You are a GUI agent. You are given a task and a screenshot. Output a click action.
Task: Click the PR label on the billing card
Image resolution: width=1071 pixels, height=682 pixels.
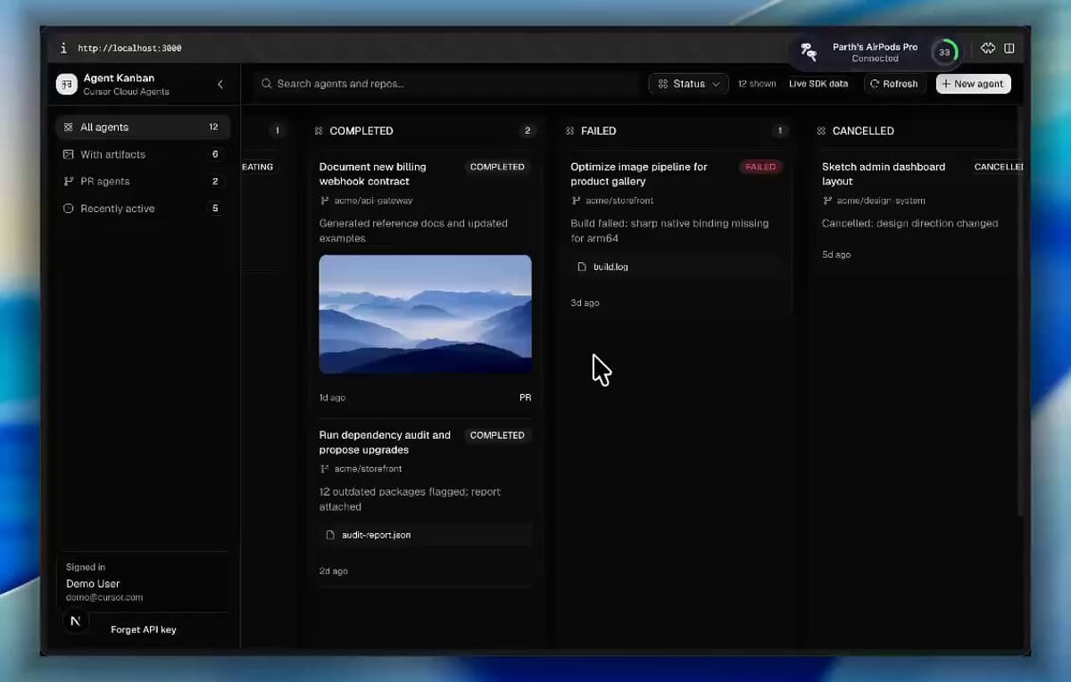[x=525, y=398]
